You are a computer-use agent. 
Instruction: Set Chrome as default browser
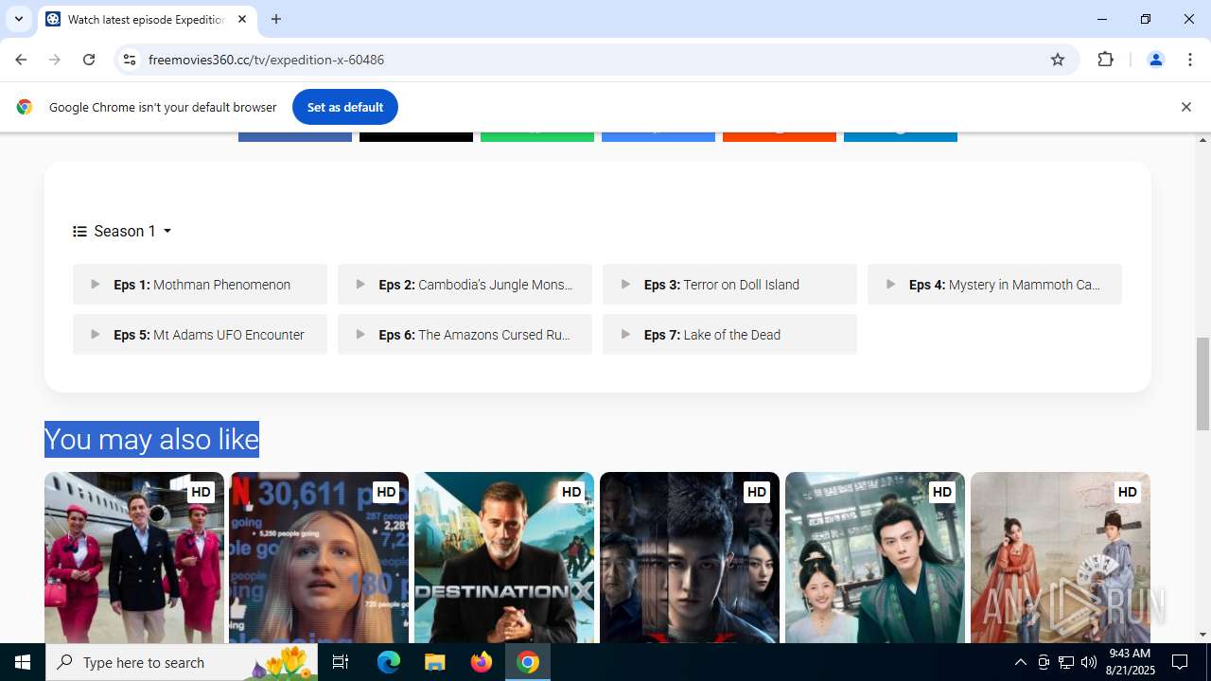[345, 107]
